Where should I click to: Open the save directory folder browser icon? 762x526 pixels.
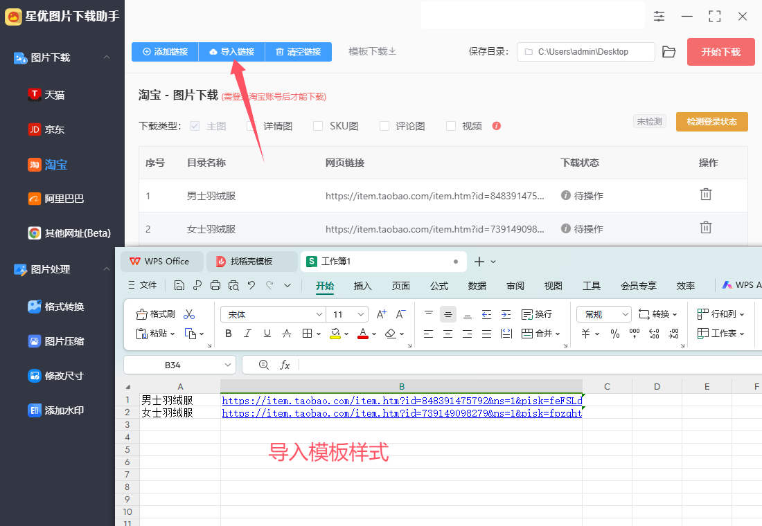pyautogui.click(x=668, y=52)
